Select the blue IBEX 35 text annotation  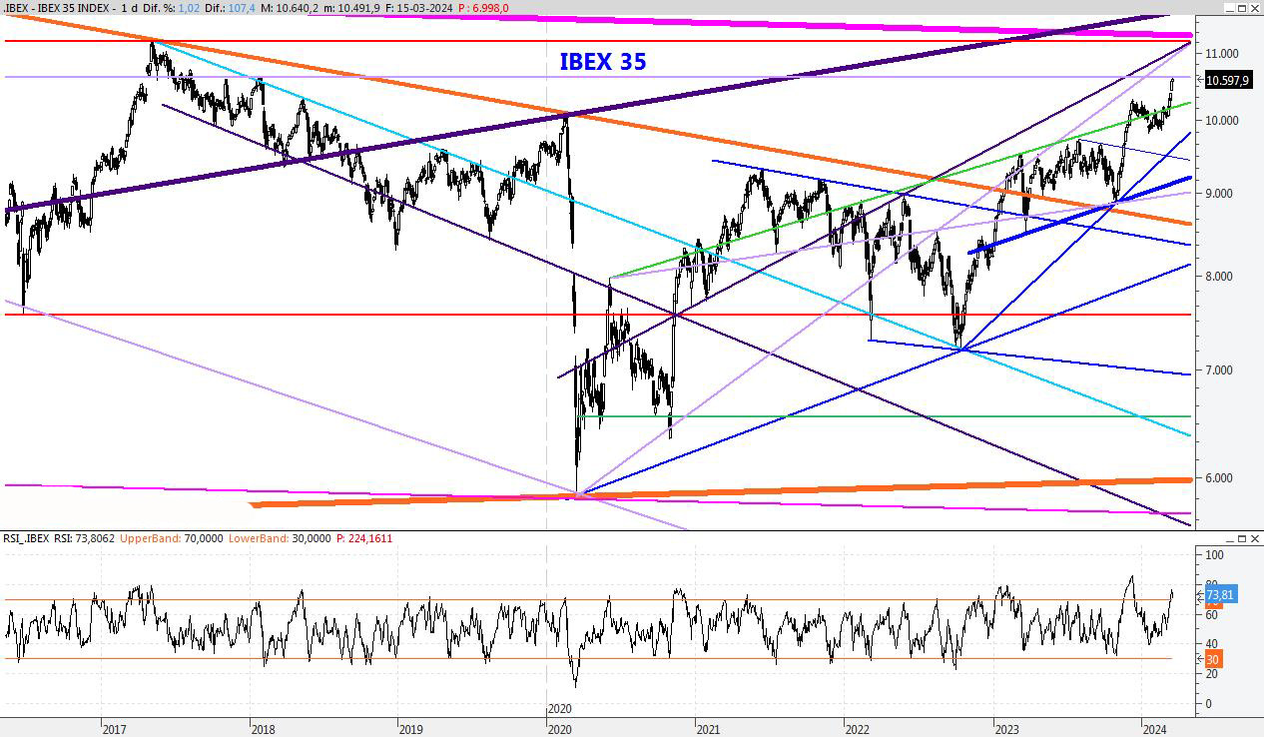click(x=602, y=62)
